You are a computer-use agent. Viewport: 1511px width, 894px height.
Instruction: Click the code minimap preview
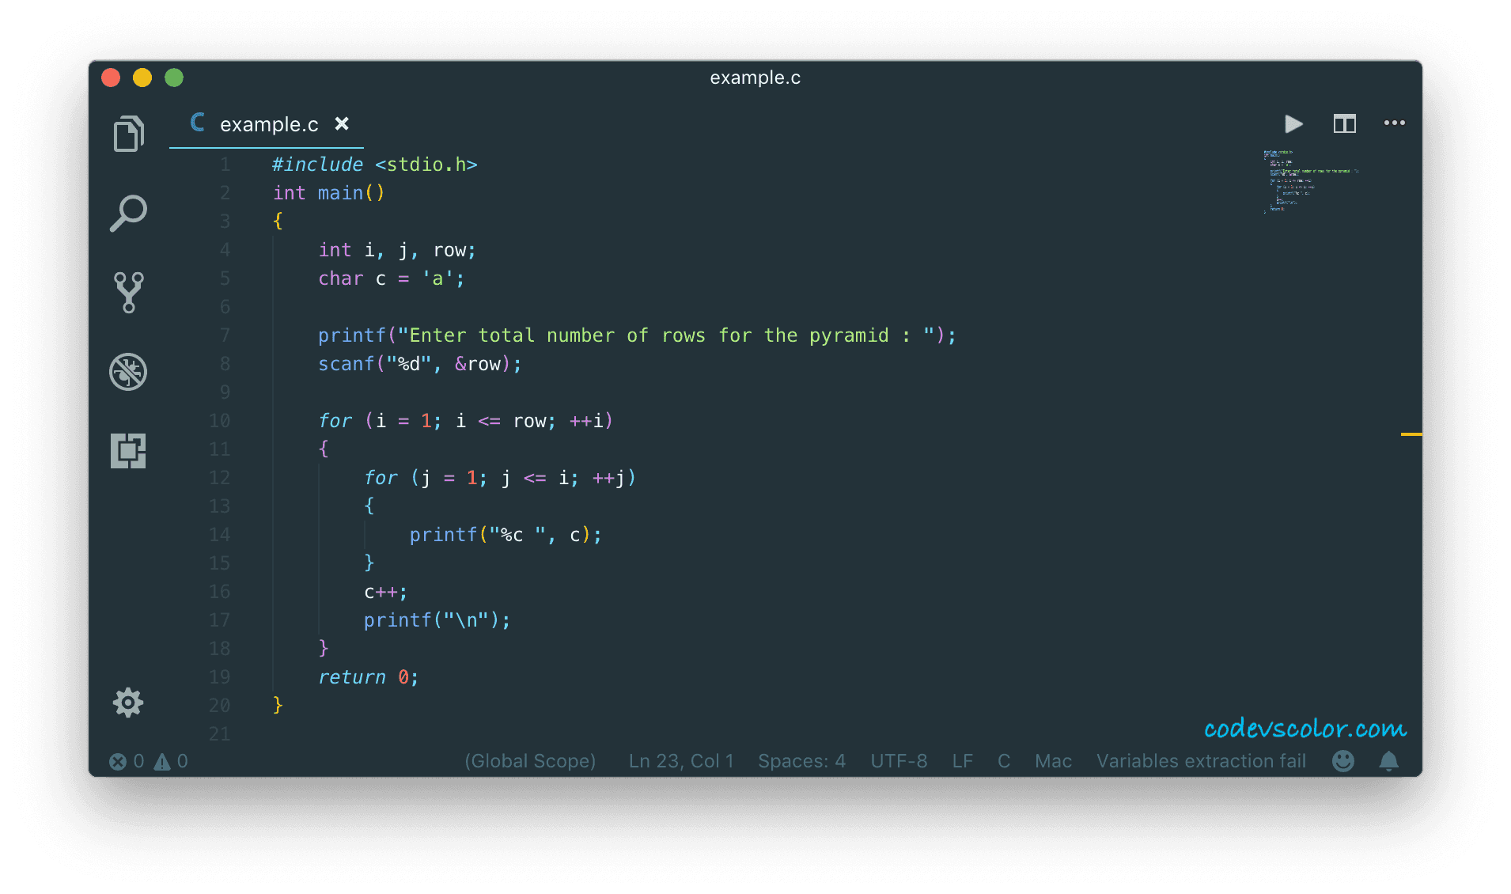click(x=1309, y=181)
